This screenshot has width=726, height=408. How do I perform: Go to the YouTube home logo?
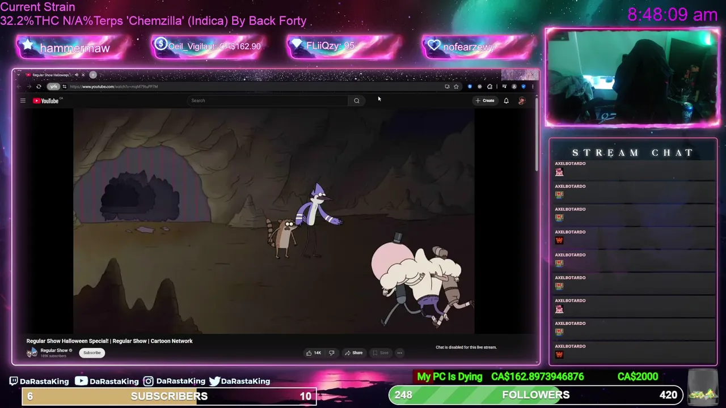click(x=45, y=101)
